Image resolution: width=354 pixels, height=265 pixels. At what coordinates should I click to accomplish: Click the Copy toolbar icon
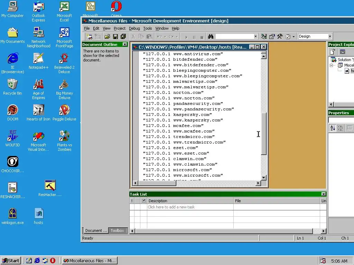pyautogui.click(x=141, y=37)
